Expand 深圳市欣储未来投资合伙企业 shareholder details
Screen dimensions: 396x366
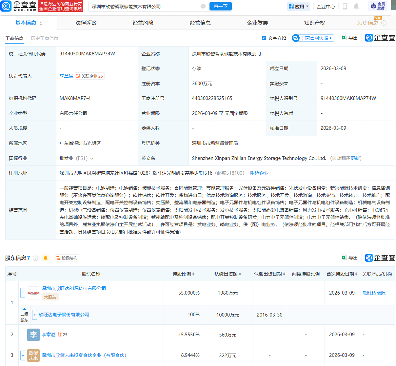22,355
